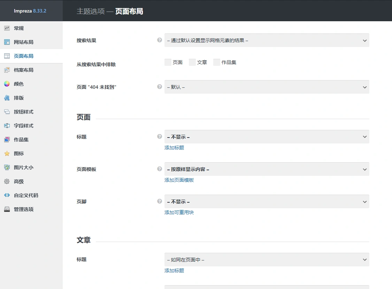
Task: Check the 作品集 search exclusion box
Action: 216,62
